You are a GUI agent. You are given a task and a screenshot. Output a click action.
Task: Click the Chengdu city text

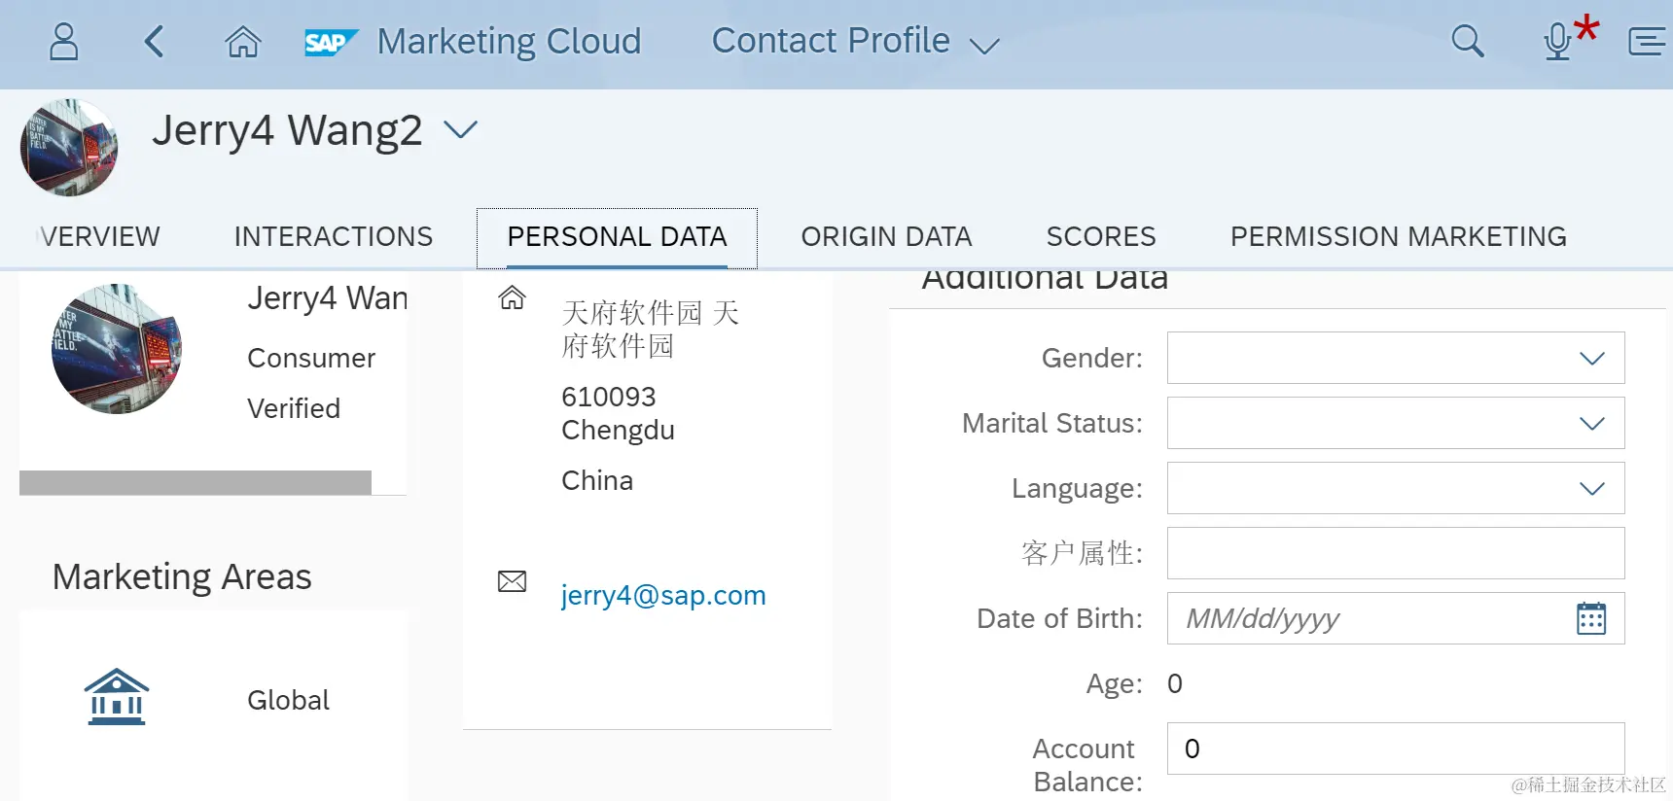(618, 430)
